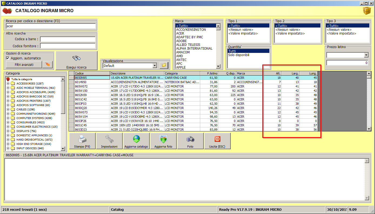Toggle the Aggiorn. automatico checkbox
The width and height of the screenshot is (375, 214).
tap(8, 58)
